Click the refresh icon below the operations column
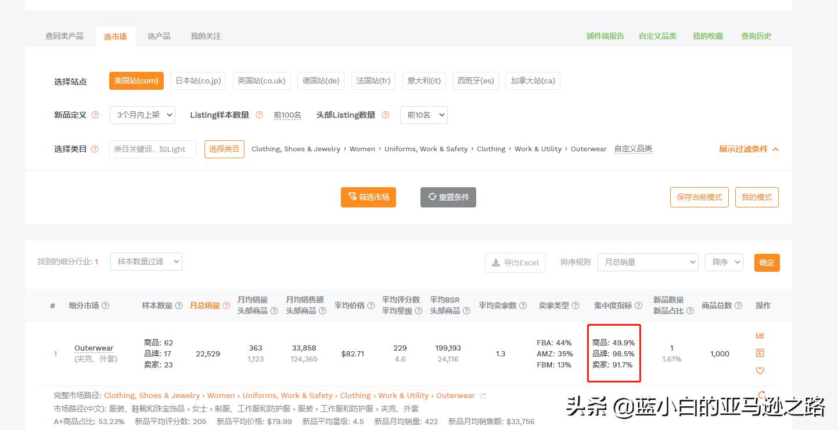Image resolution: width=838 pixels, height=430 pixels. tap(762, 394)
